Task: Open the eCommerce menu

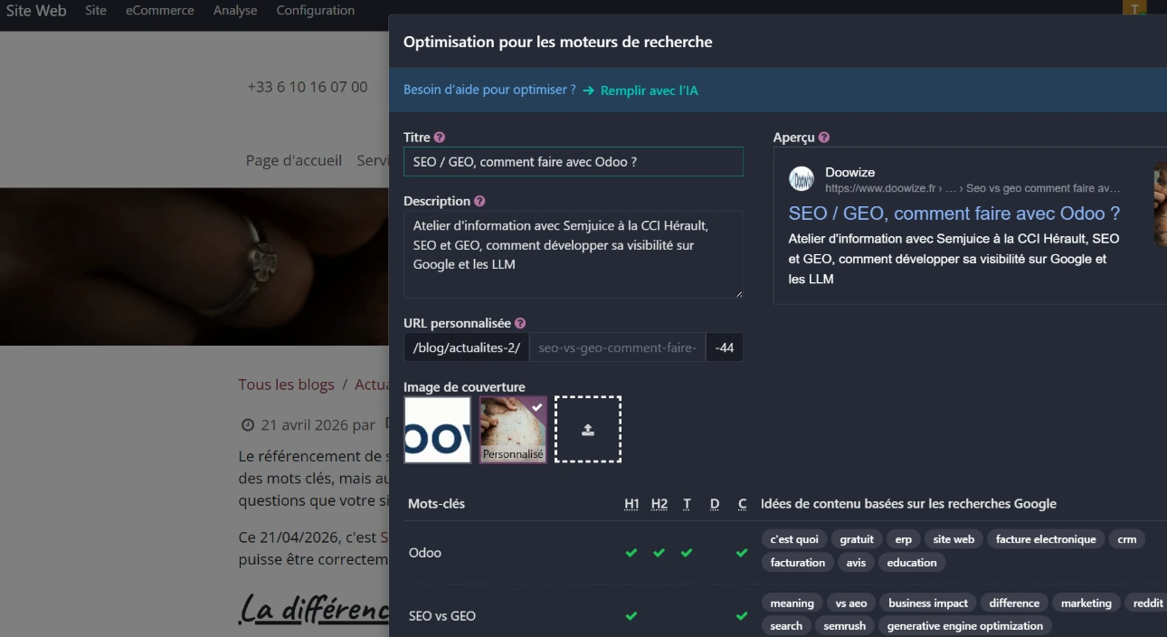Action: pyautogui.click(x=160, y=11)
